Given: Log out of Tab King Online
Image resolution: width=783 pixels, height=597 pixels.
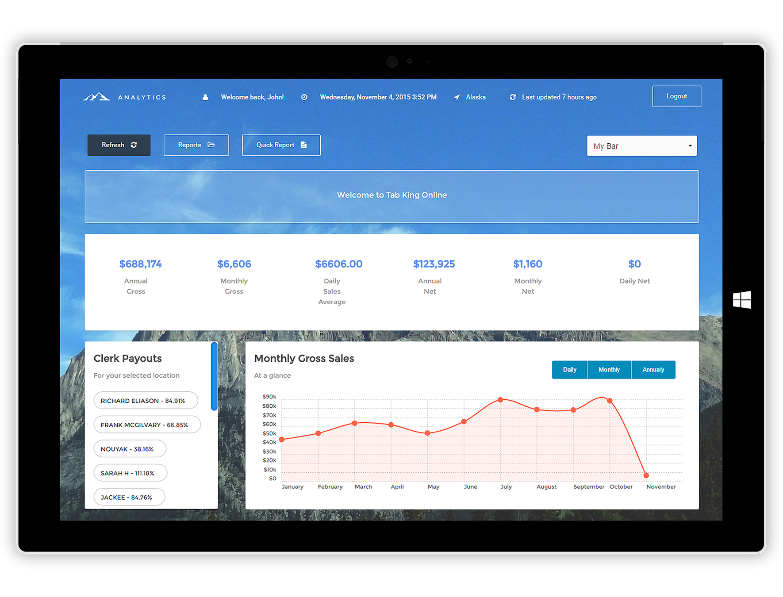Looking at the screenshot, I should (x=676, y=96).
